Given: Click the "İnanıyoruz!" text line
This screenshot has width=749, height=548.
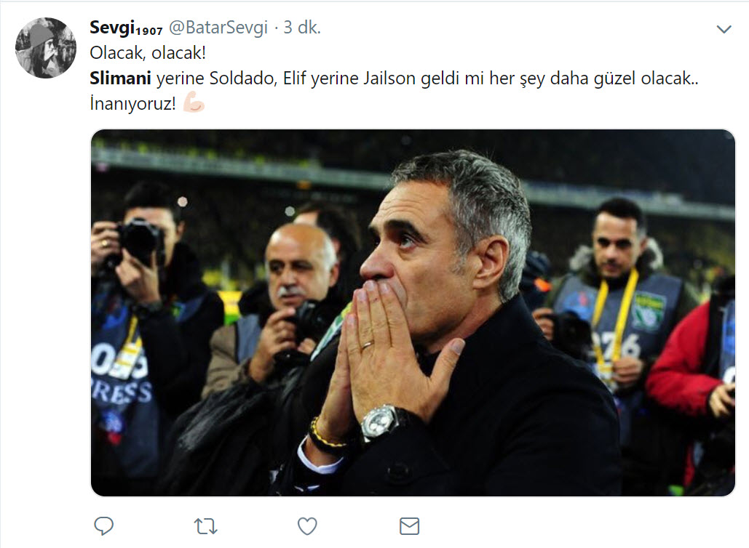Looking at the screenshot, I should click(133, 103).
